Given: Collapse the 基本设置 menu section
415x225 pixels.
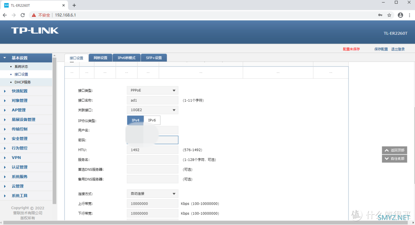Looking at the screenshot, I should [26, 58].
